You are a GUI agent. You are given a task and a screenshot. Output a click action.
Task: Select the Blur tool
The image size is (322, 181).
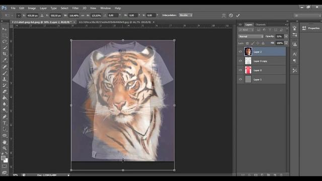(x=5, y=104)
